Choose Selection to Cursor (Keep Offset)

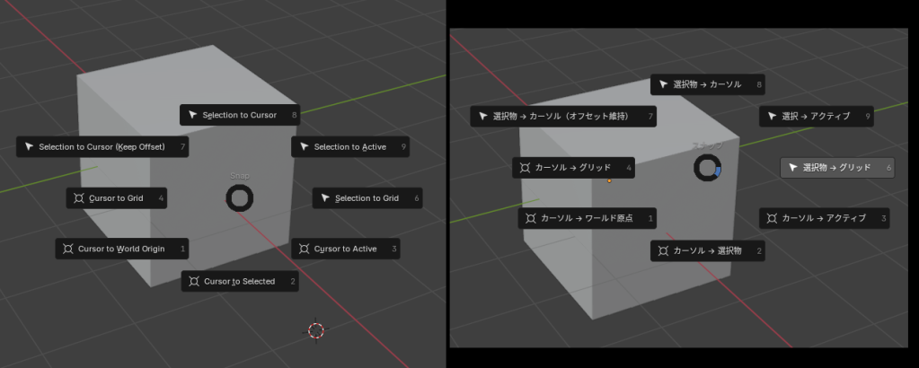click(x=102, y=146)
